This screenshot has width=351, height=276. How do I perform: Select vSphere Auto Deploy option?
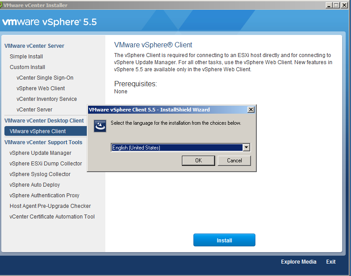coord(35,185)
